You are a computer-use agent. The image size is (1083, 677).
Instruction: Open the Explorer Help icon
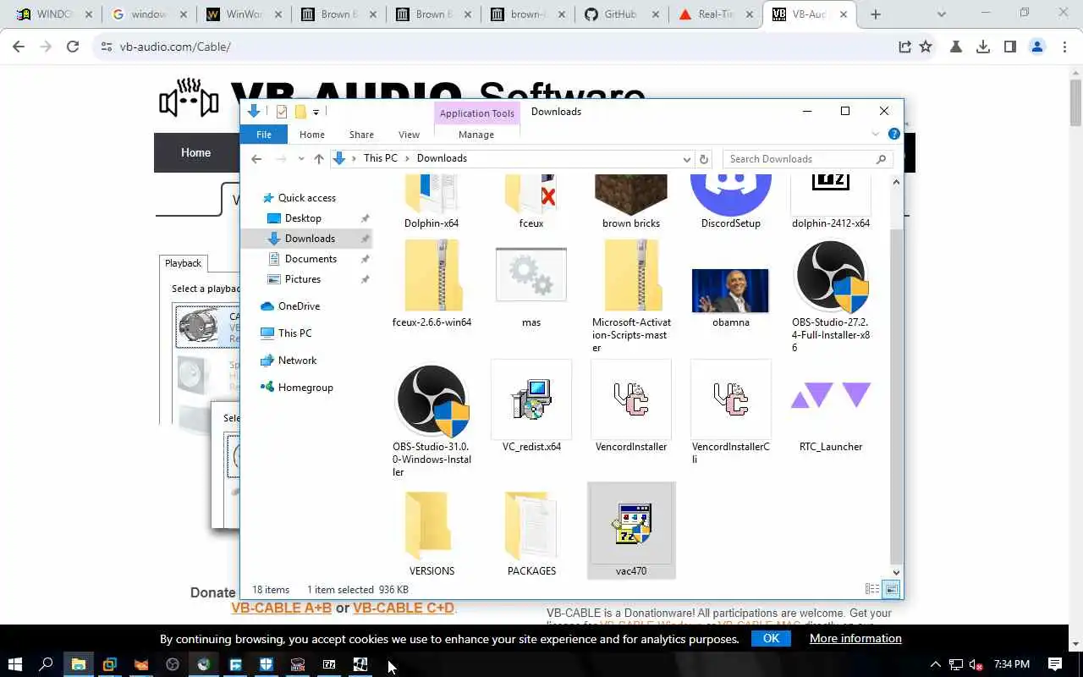point(893,135)
